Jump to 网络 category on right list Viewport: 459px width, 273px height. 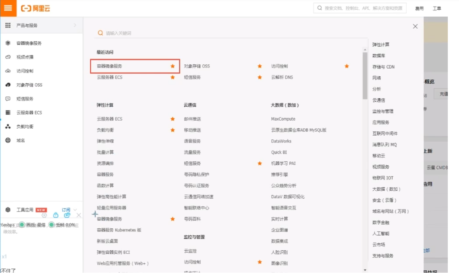tap(377, 78)
